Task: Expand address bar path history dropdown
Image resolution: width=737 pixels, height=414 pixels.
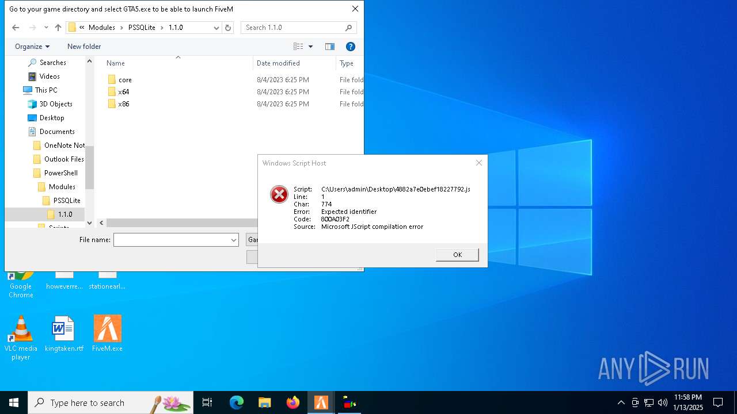Action: (216, 28)
